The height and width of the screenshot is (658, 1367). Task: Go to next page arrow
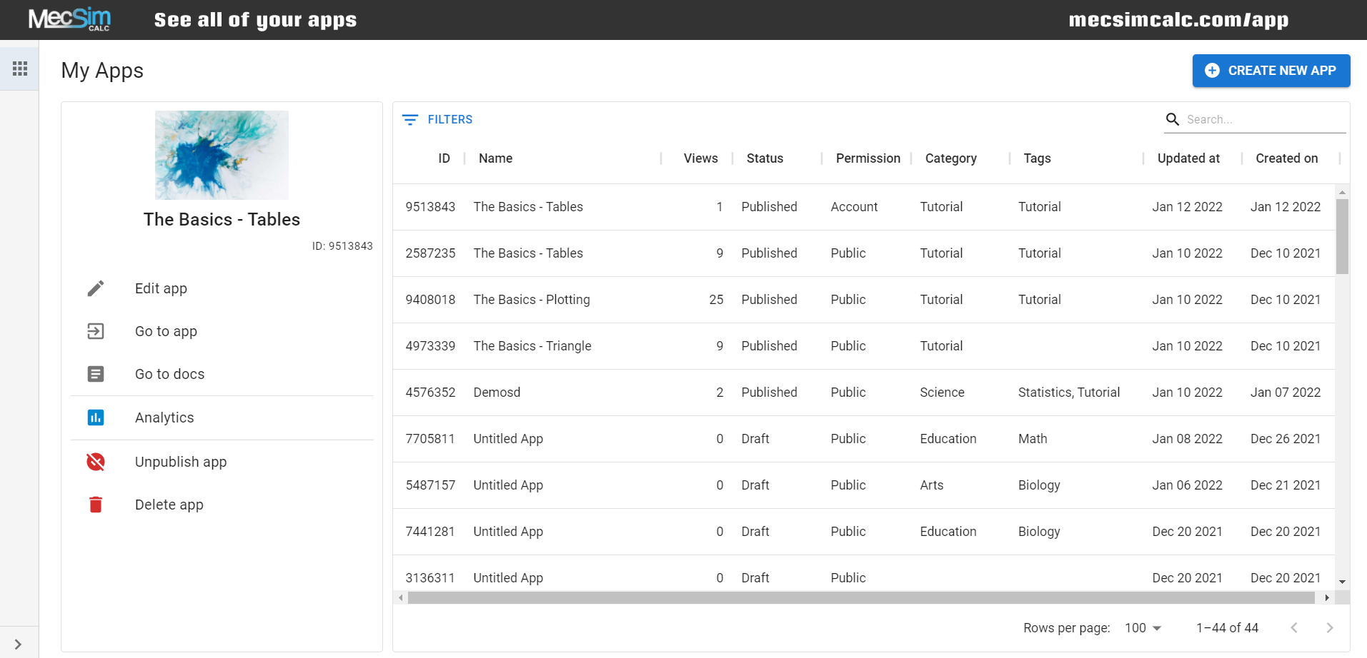pyautogui.click(x=1330, y=628)
